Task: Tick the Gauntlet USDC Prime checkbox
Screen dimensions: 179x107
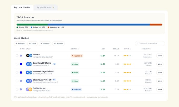Action: point(17,64)
